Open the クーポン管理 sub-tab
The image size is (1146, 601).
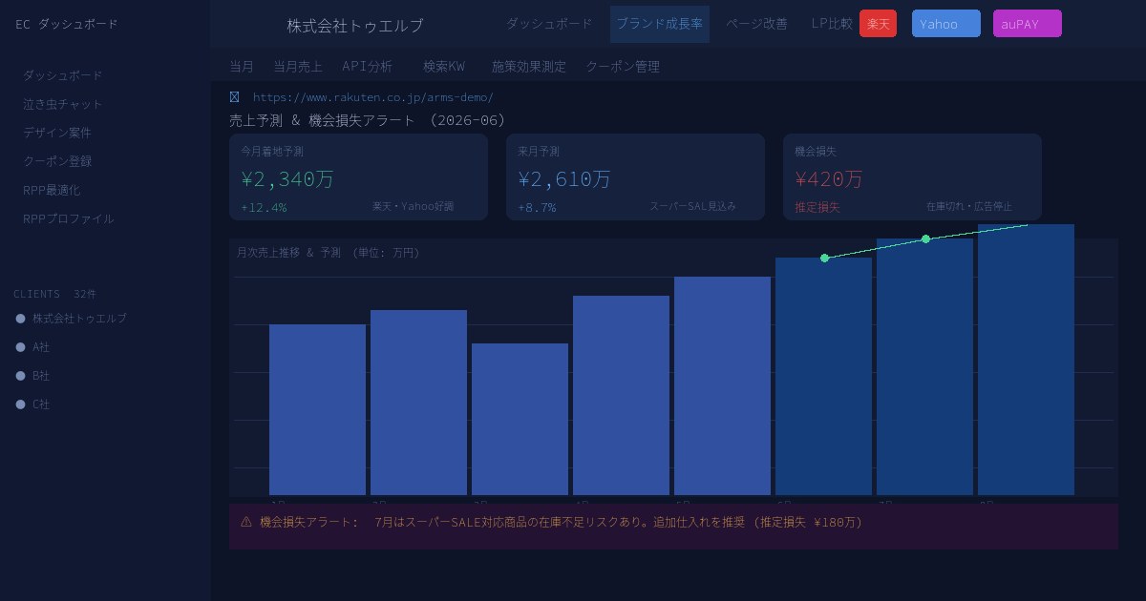[x=623, y=67]
